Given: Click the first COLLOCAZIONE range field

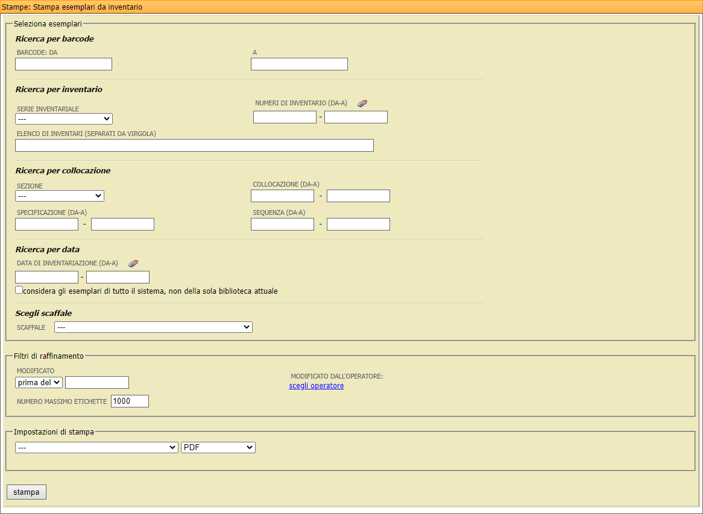Looking at the screenshot, I should pyautogui.click(x=282, y=196).
